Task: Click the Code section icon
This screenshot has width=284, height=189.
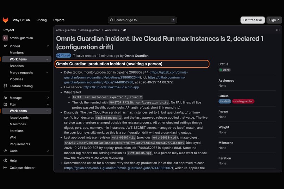Action: pos(5,151)
